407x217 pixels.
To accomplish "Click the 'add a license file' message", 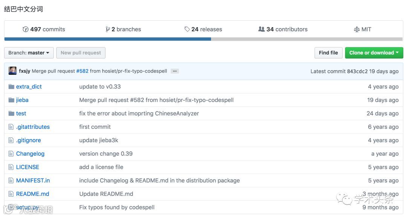I will click(101, 167).
